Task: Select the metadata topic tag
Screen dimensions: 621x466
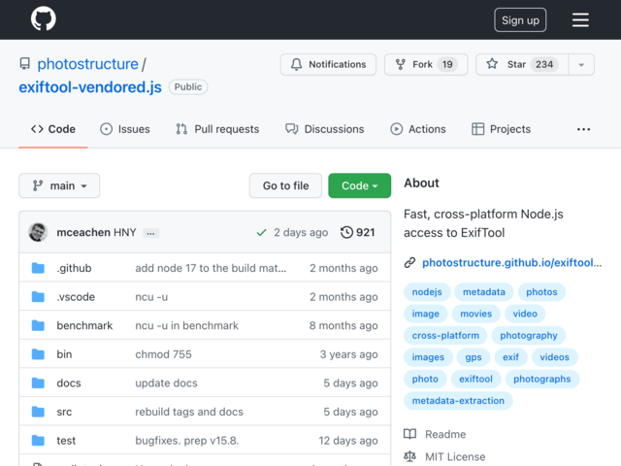Action: click(x=484, y=292)
